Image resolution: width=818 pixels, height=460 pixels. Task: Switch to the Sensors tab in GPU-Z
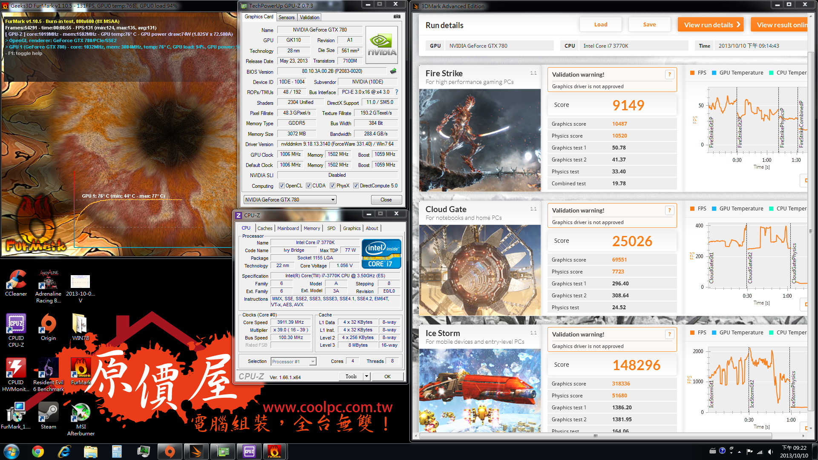coord(286,17)
